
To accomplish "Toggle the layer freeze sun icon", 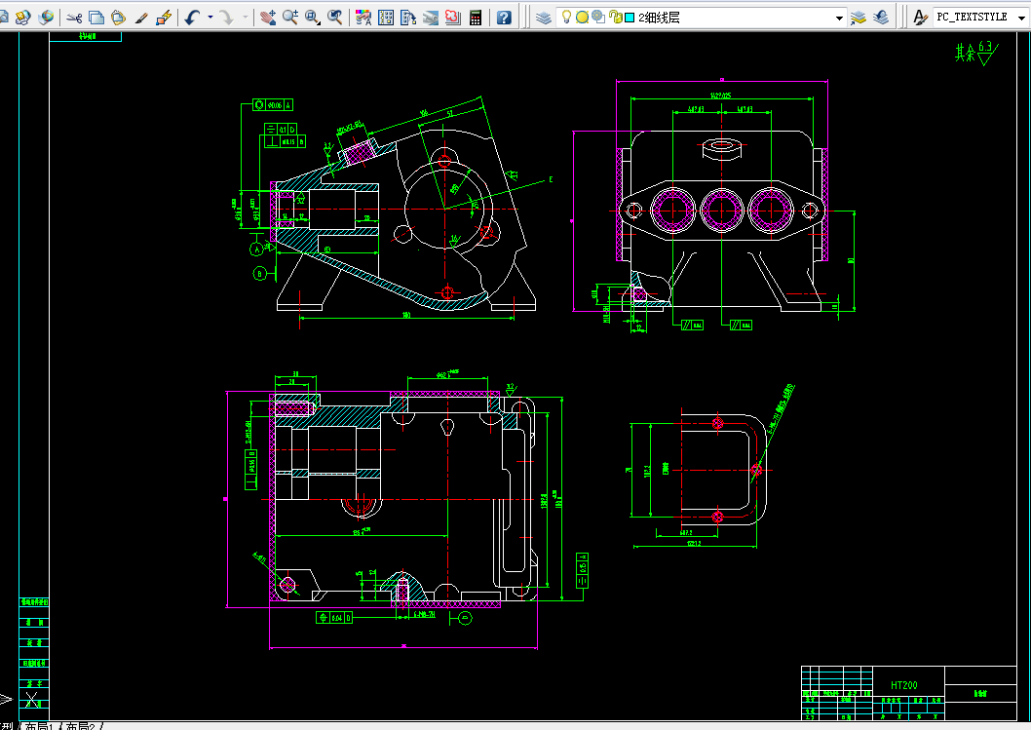I will click(x=582, y=18).
